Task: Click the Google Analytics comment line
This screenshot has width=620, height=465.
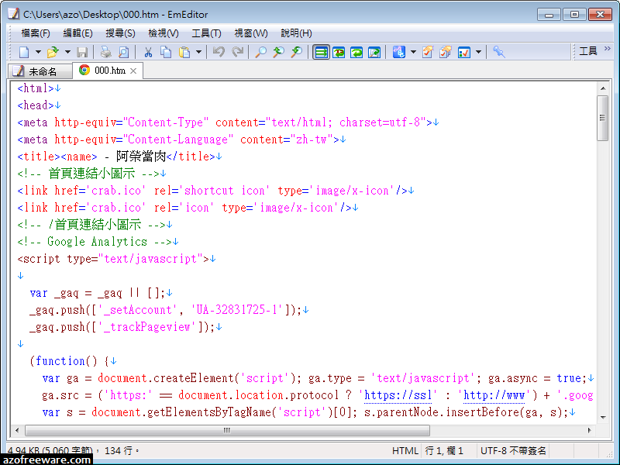Action: click(x=98, y=242)
